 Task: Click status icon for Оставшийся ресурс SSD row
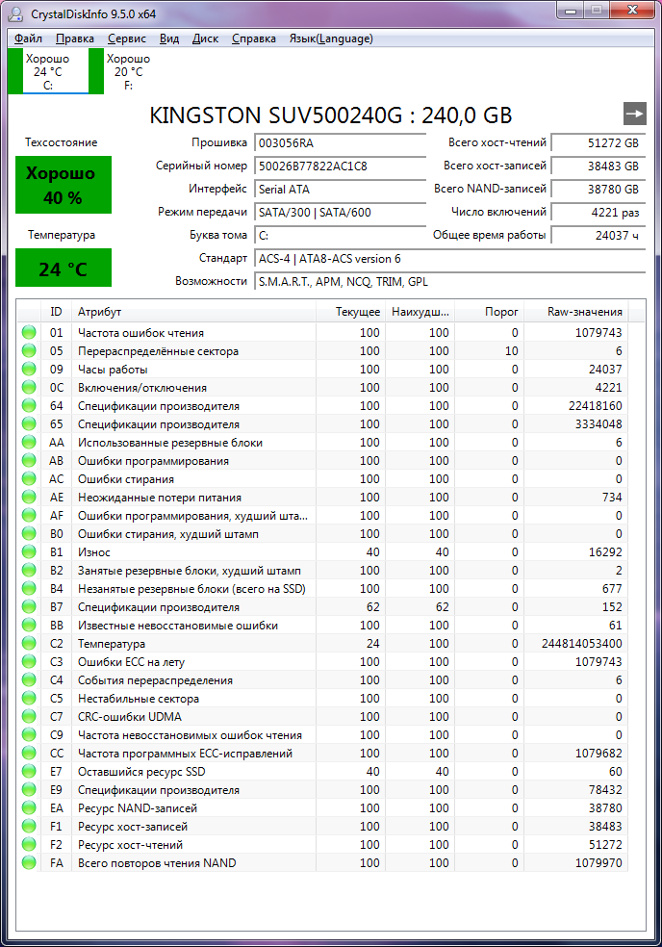29,771
